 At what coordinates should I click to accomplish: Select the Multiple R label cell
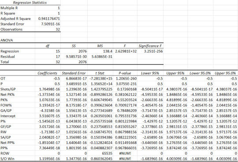point(18,8)
